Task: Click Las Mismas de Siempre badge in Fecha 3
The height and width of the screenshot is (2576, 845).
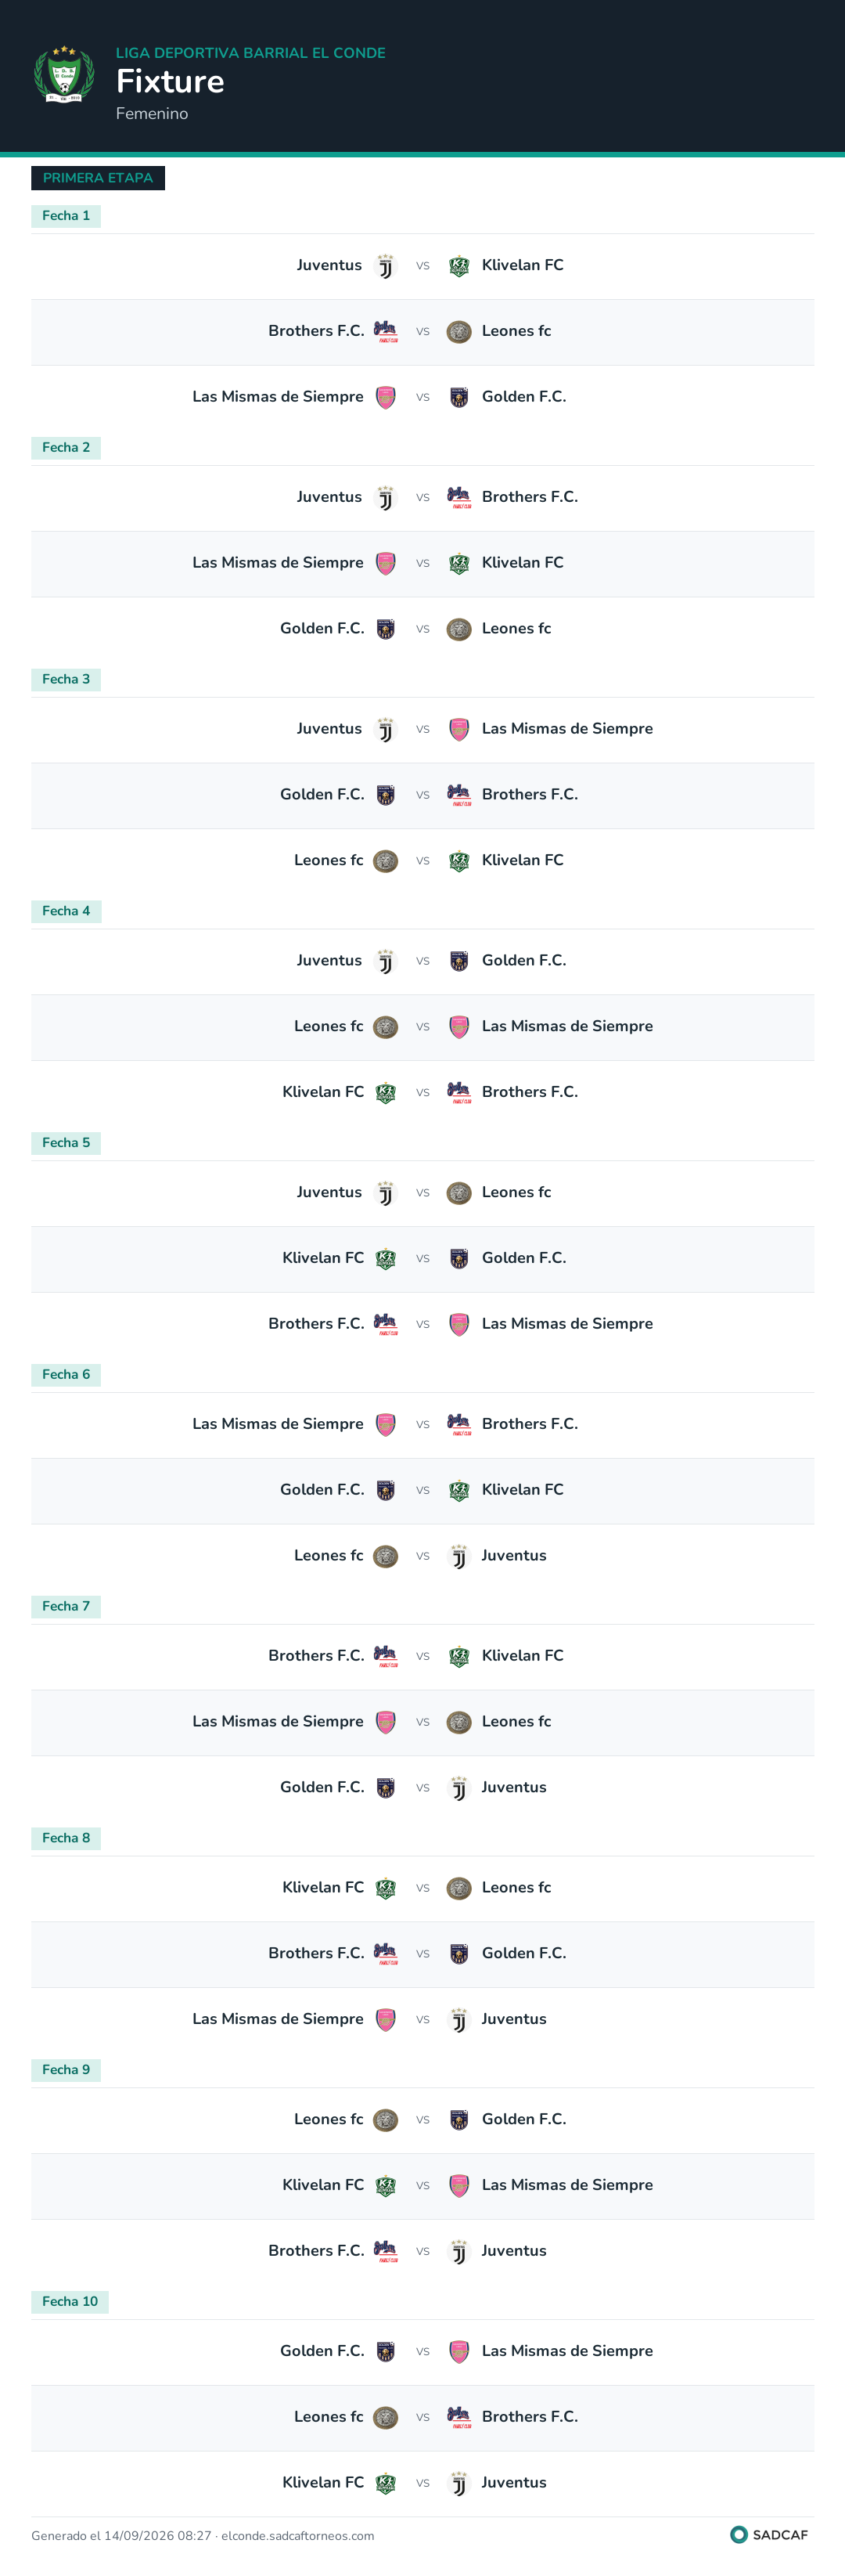Action: (458, 729)
